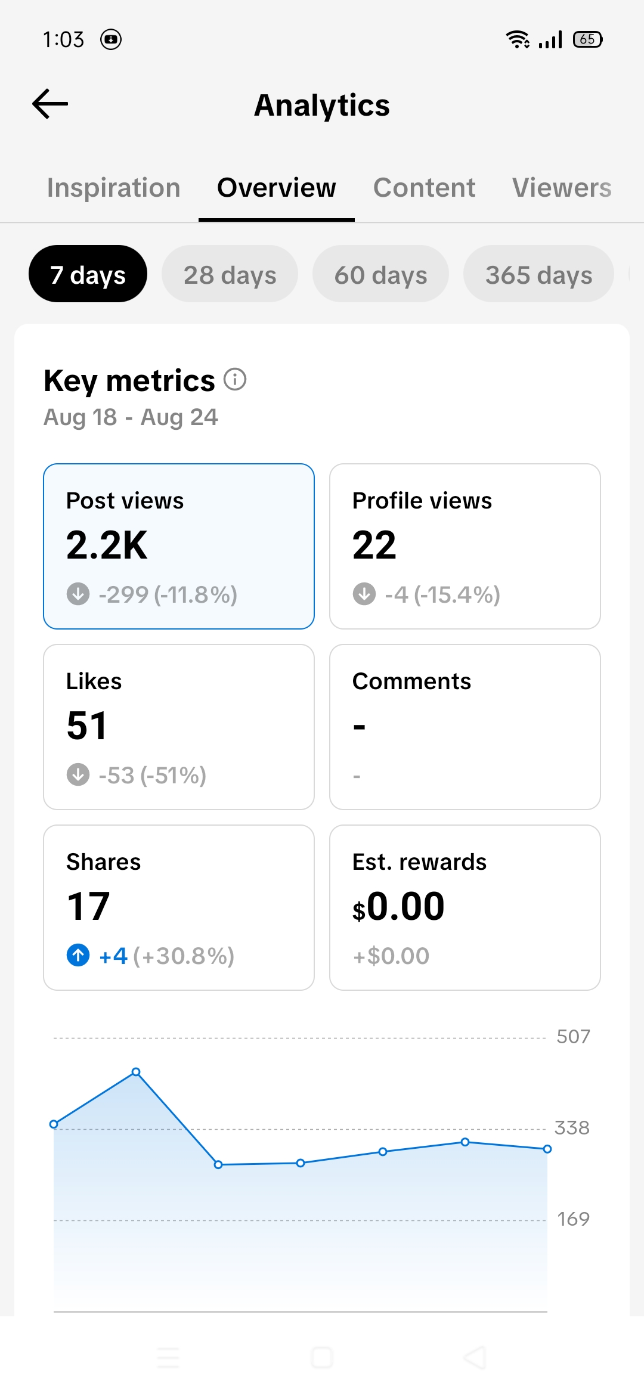Screen dimensions: 644x1395
Task: Tap the Wi-Fi status icon
Action: point(518,39)
